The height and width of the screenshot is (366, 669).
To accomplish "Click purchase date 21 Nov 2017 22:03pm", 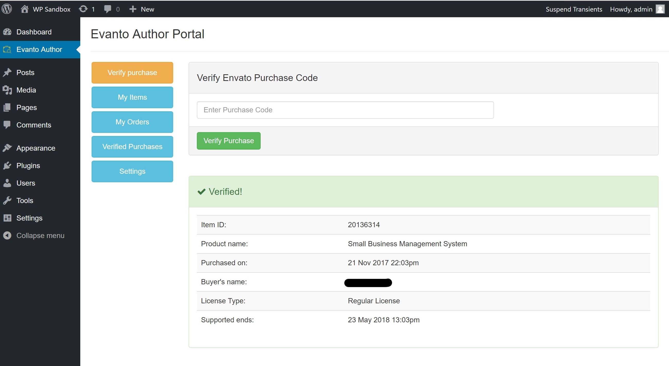I will click(383, 262).
